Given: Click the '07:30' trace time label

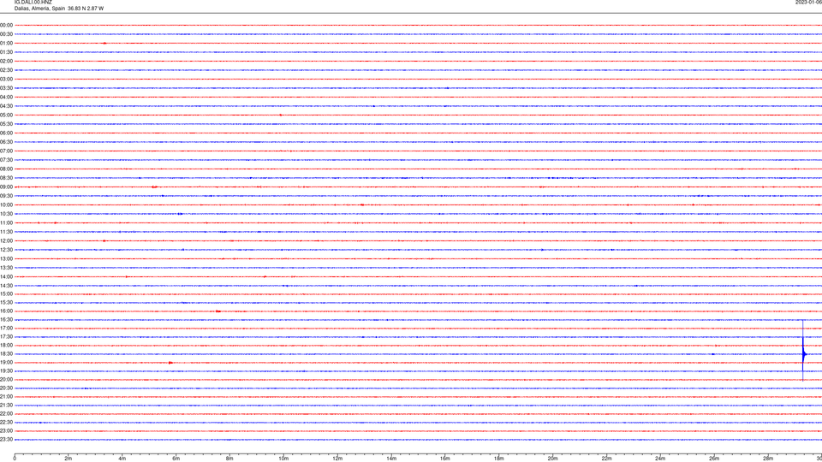Looking at the screenshot, I should pos(6,160).
